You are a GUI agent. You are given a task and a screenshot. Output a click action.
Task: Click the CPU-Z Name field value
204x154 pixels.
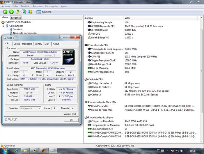(x=40, y=52)
